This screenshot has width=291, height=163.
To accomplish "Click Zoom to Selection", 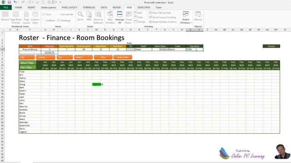I will click(98, 18).
